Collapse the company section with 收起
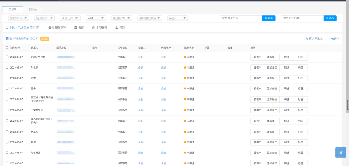The width and height of the screenshot is (349, 166). pos(335,39)
